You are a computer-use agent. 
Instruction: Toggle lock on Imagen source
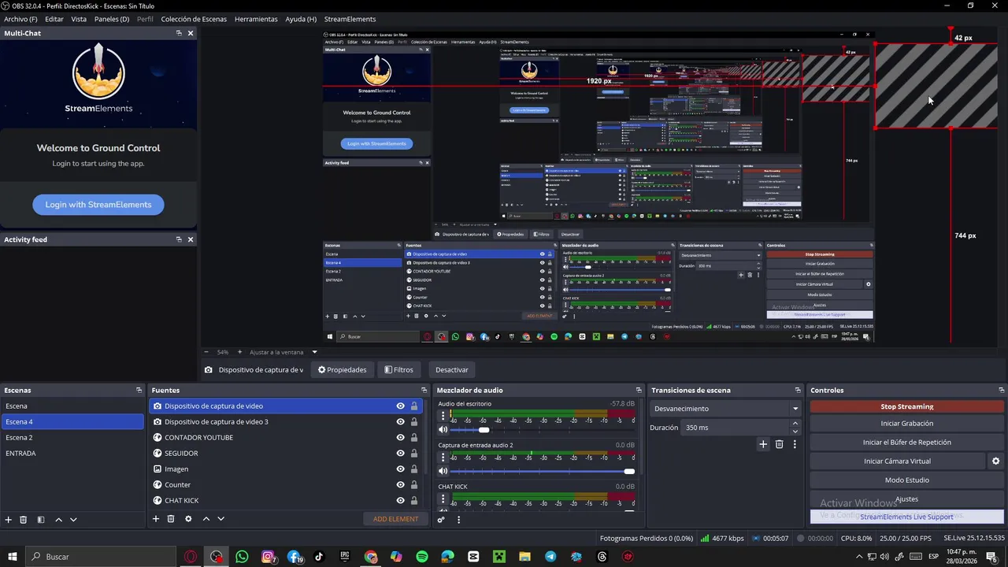414,469
